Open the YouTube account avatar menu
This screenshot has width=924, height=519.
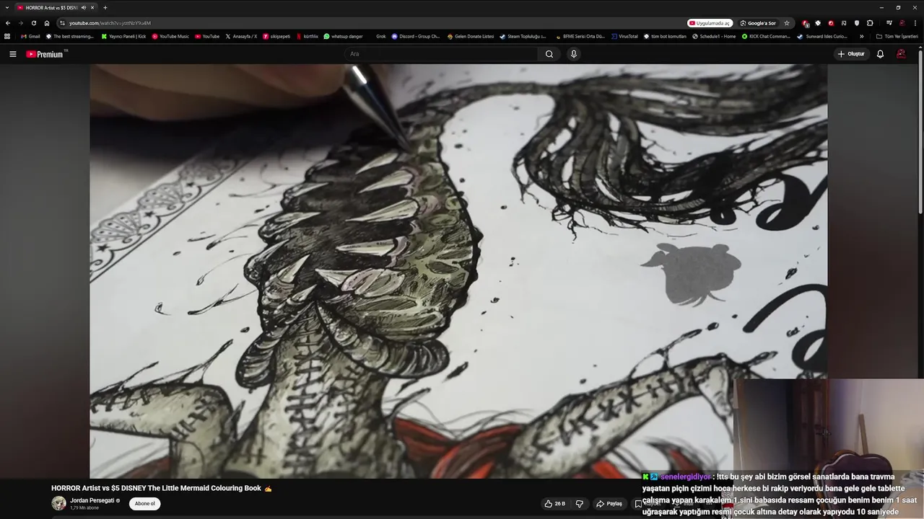coord(901,54)
